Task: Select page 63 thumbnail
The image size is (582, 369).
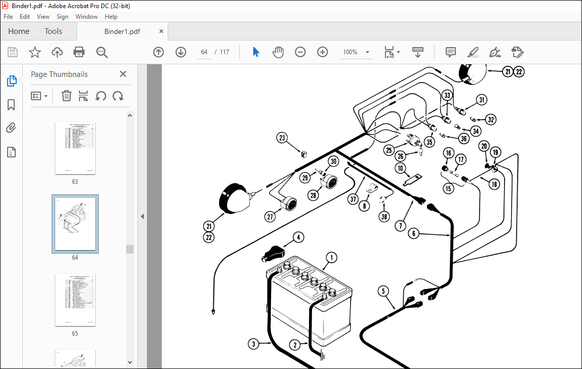Action: pyautogui.click(x=75, y=148)
